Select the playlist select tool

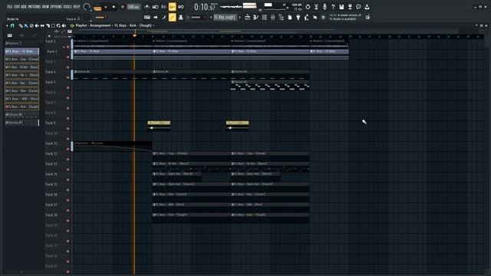[53, 25]
